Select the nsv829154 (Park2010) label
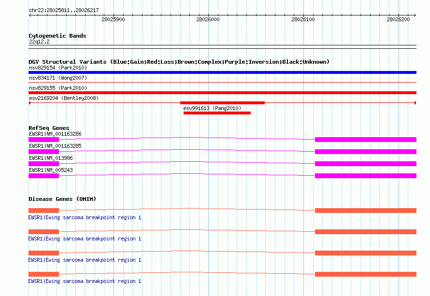 pos(58,68)
